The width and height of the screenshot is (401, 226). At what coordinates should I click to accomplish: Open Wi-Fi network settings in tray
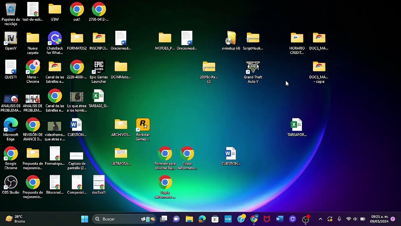pos(348,219)
